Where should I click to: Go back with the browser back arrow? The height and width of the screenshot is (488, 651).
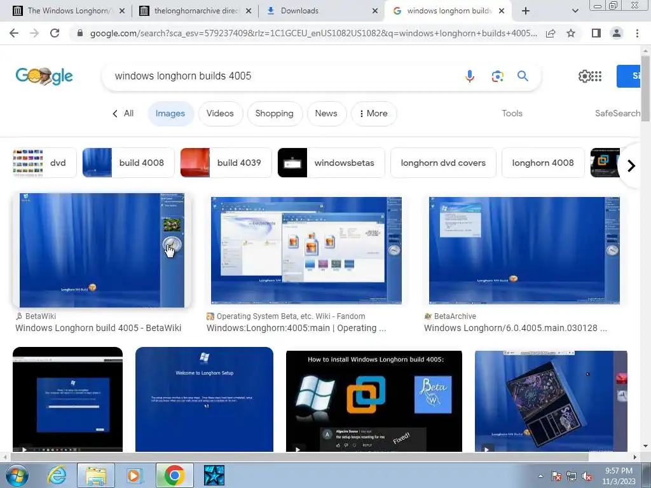pyautogui.click(x=14, y=33)
